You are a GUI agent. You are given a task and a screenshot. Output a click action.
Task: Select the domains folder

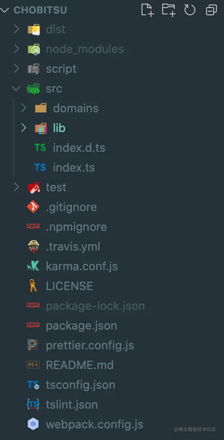(76, 108)
